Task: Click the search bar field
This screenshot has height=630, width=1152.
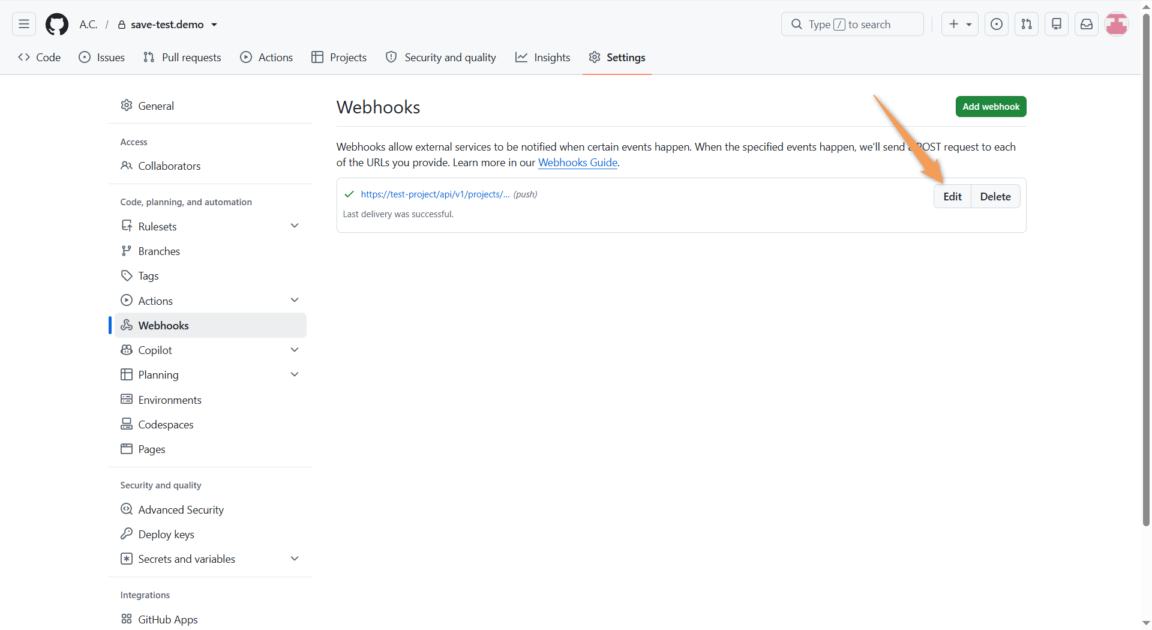Action: click(x=852, y=24)
